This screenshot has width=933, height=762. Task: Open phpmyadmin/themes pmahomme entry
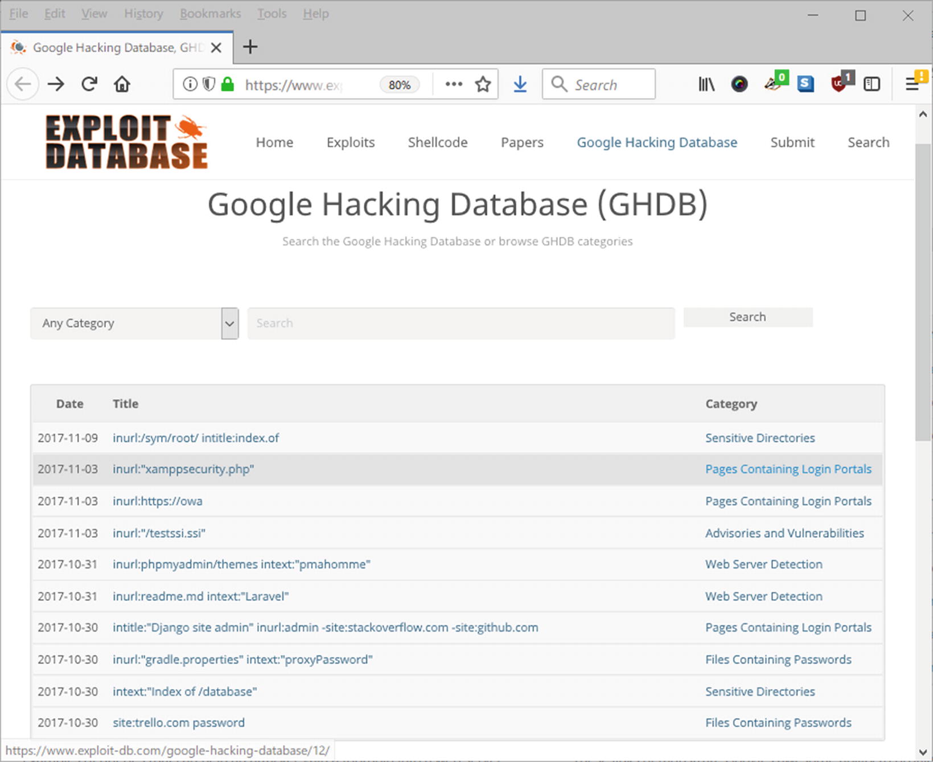tap(241, 564)
